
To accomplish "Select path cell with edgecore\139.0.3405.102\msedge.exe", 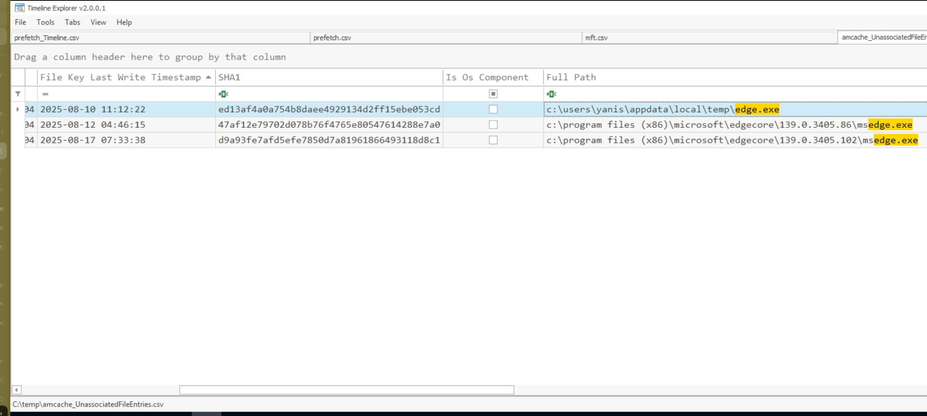I will click(x=735, y=140).
